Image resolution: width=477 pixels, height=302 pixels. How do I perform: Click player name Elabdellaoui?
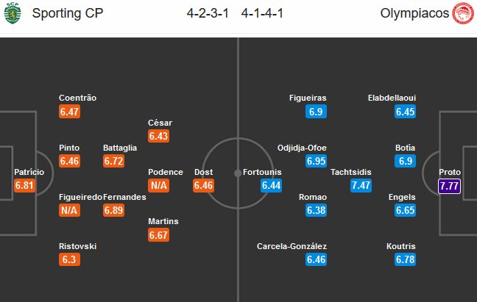pos(392,98)
